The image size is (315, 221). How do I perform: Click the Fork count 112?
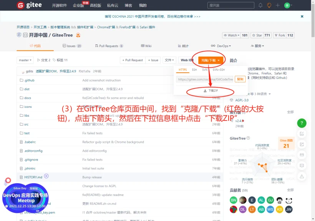point(290,35)
